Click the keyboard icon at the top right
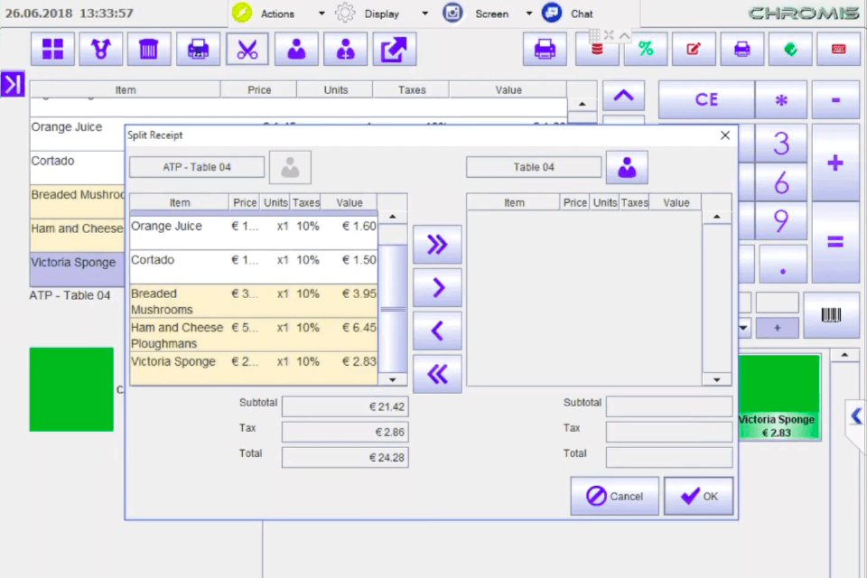Viewport: 867px width, 578px height. coord(838,49)
